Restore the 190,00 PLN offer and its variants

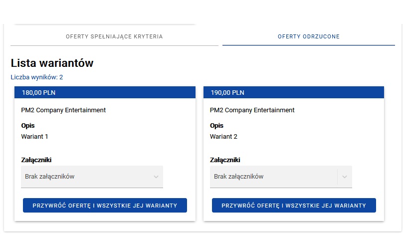294,205
